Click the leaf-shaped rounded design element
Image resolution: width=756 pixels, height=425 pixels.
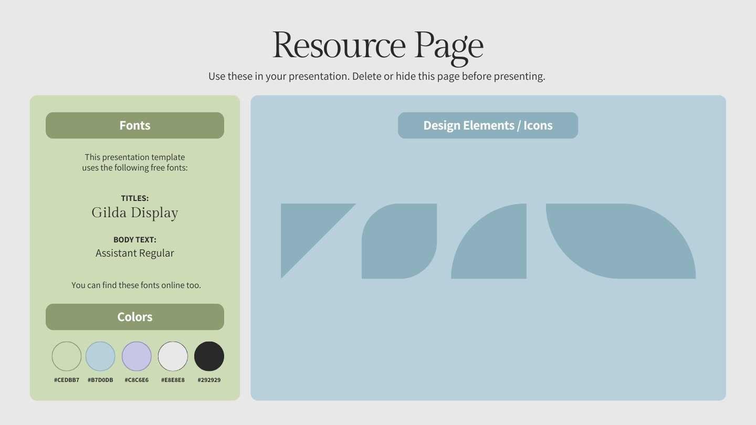(399, 241)
